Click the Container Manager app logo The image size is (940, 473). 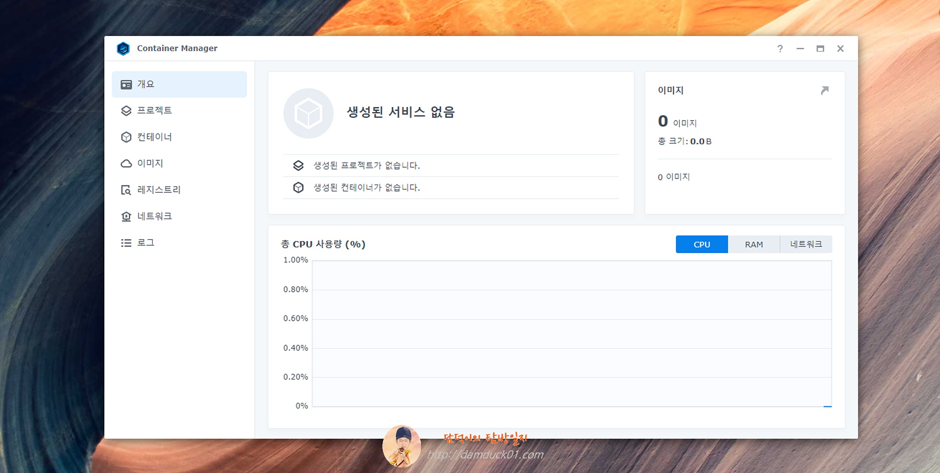pyautogui.click(x=124, y=48)
